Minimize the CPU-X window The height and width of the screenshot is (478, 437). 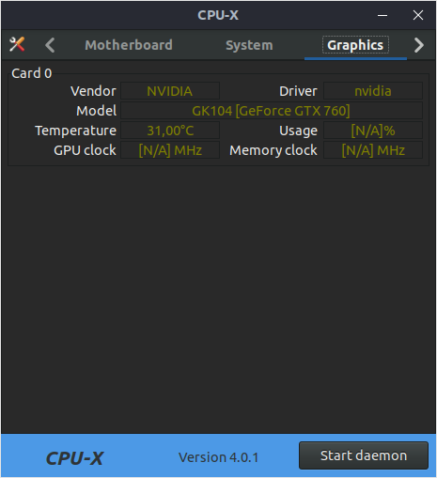coord(382,15)
